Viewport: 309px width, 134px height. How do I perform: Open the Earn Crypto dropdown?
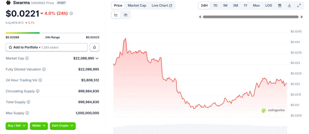(x=62, y=125)
